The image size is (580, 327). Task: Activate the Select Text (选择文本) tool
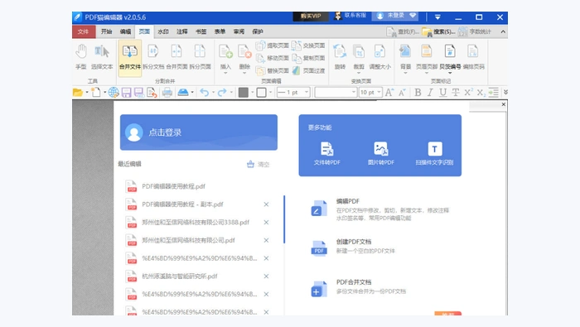pos(102,56)
